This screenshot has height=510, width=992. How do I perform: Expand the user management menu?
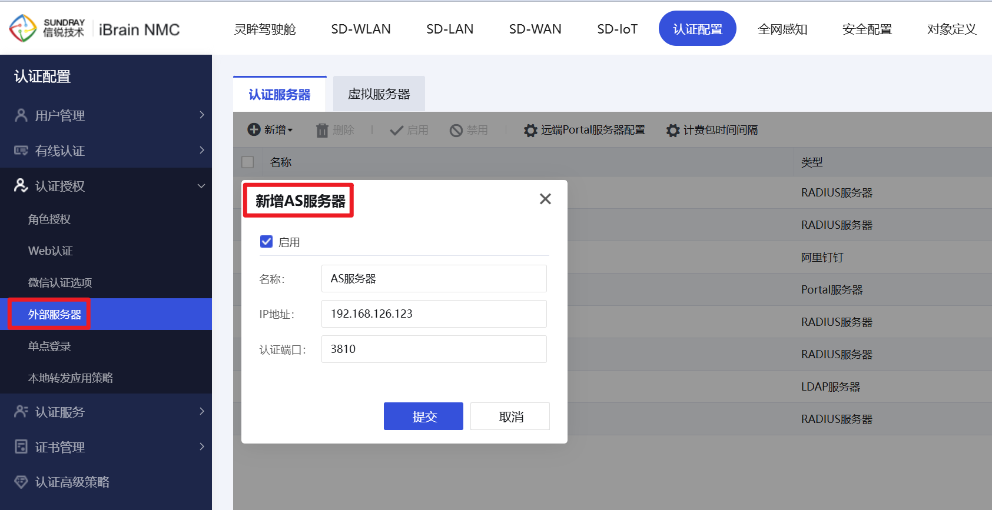coord(202,115)
